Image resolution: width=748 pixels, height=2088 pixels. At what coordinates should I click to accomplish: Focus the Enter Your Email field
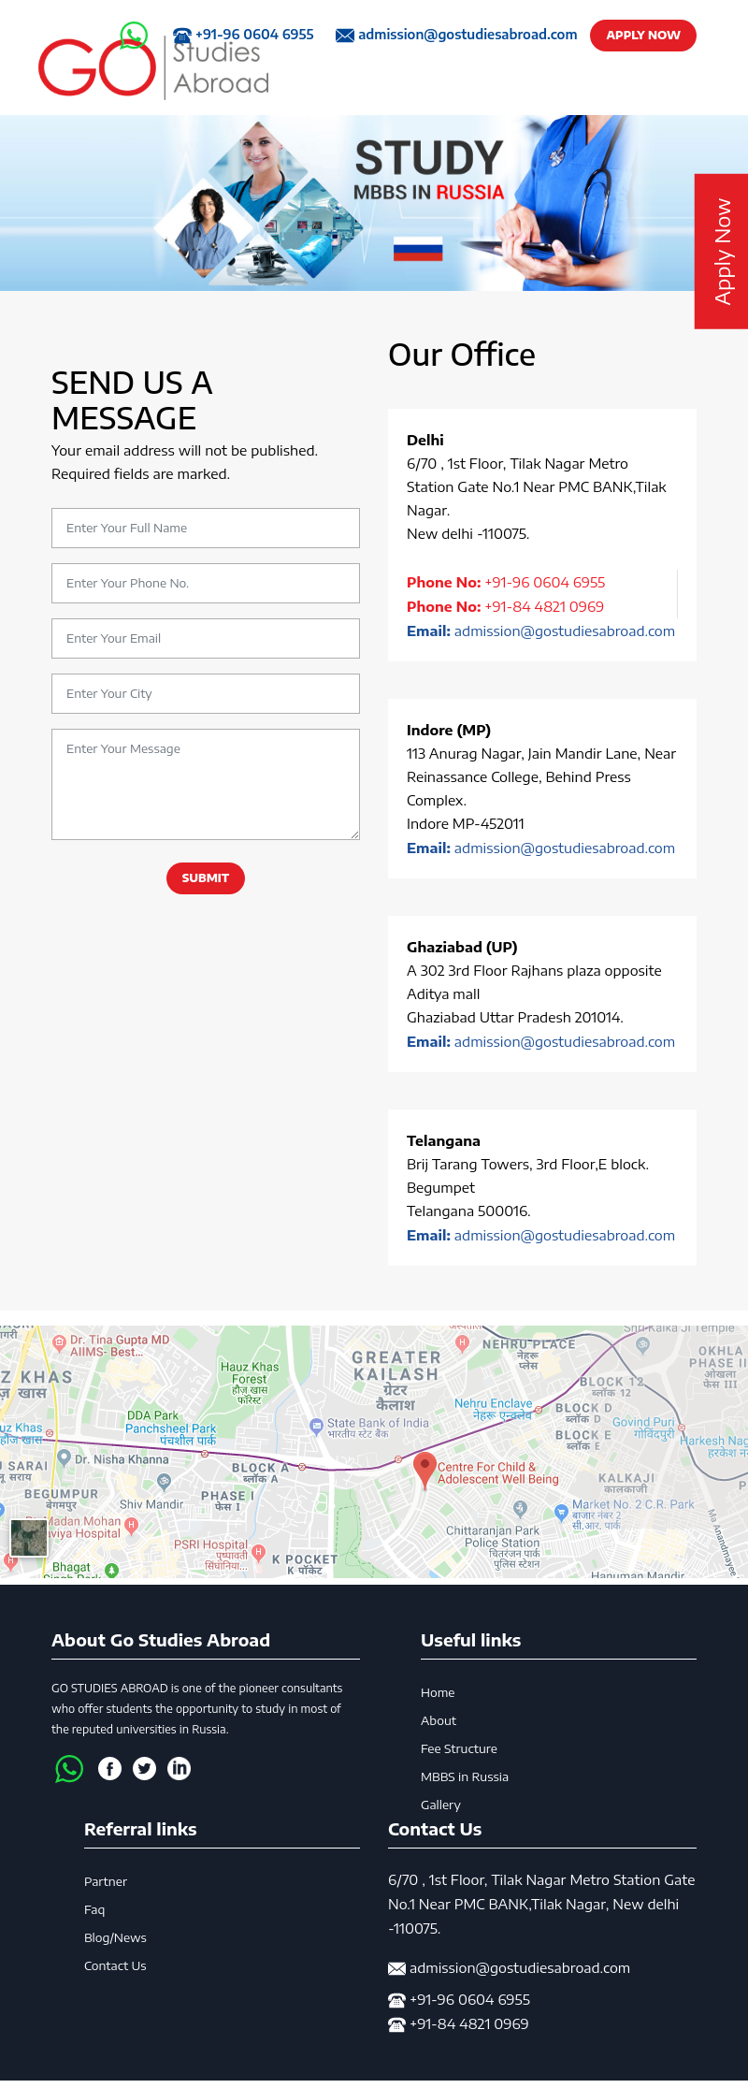pyautogui.click(x=206, y=639)
